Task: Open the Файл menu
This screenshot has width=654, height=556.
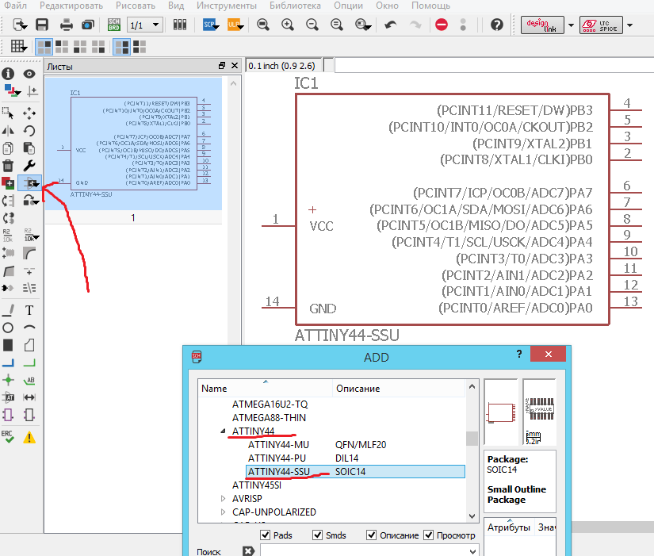Action: (15, 6)
